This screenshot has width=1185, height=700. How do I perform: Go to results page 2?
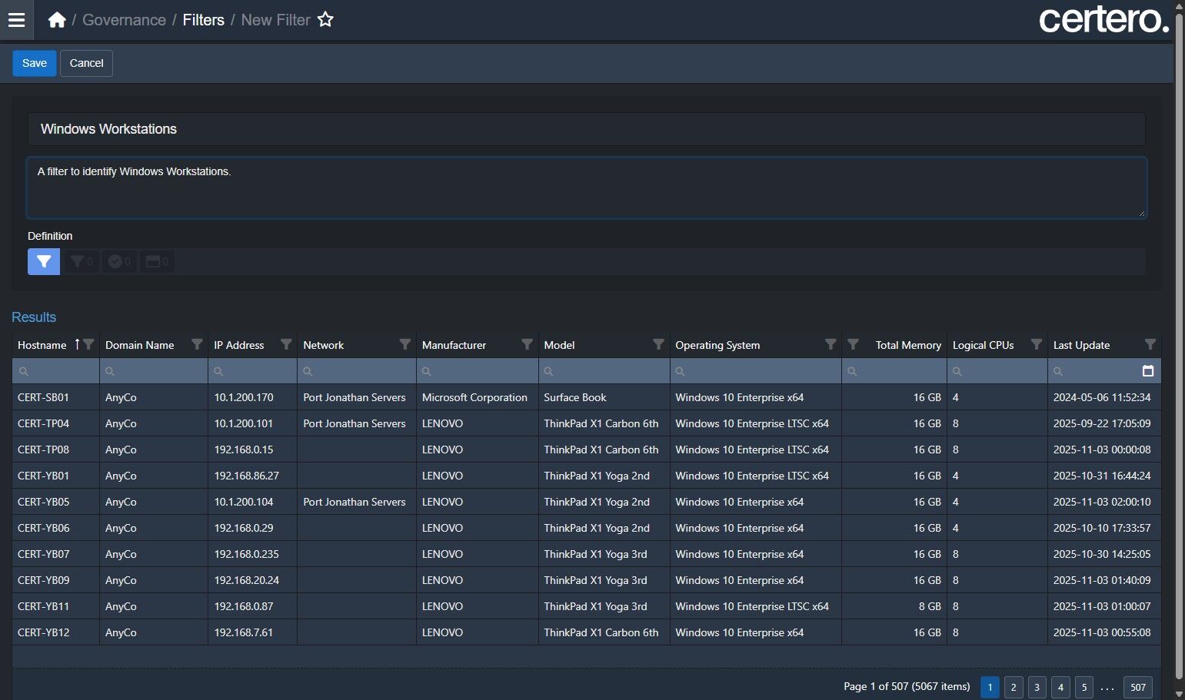click(x=1014, y=687)
